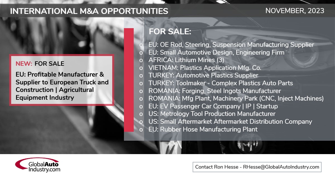Select the TURKEY Automotive Plastics Supplier listing

point(203,75)
